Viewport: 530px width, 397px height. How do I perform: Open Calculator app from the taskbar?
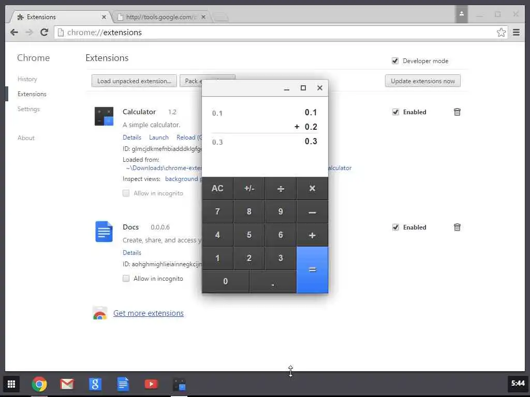click(179, 385)
